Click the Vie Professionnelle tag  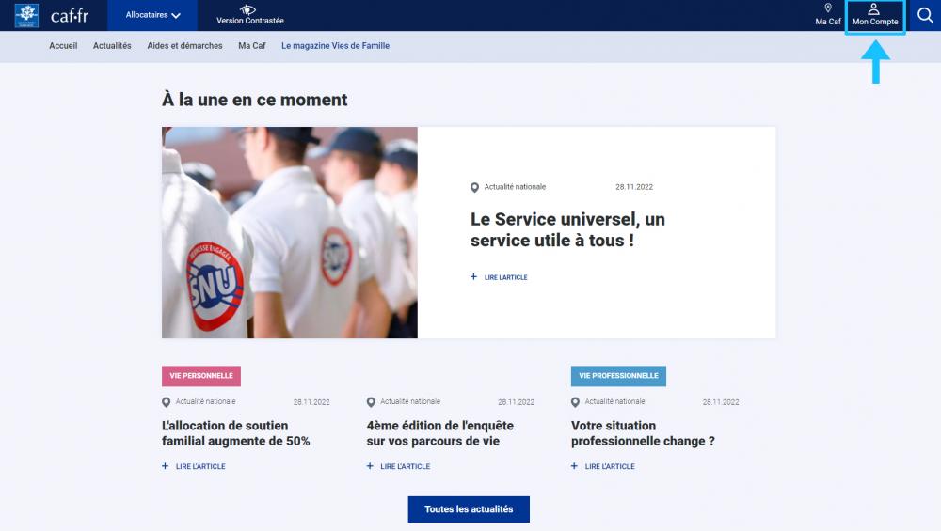(x=618, y=376)
